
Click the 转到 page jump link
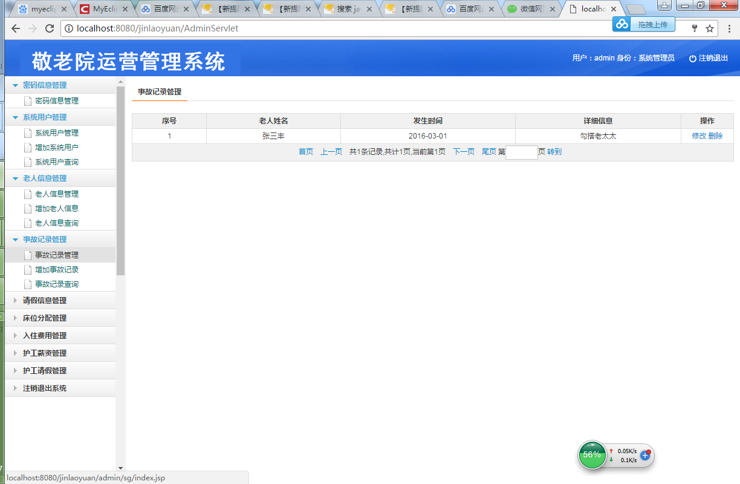[554, 152]
